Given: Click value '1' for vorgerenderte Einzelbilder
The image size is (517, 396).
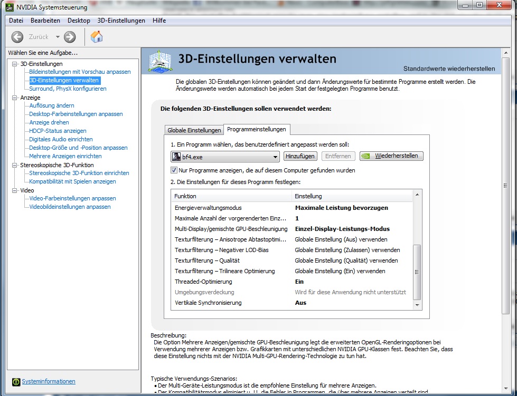Looking at the screenshot, I should tap(297, 218).
